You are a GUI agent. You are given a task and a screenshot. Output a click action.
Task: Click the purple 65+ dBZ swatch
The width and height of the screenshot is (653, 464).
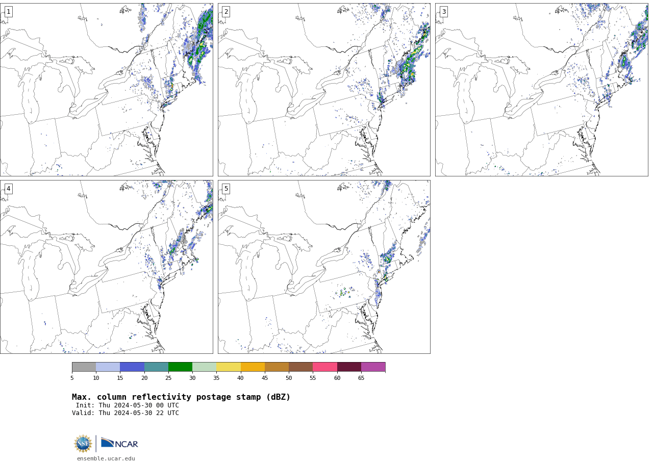373,367
